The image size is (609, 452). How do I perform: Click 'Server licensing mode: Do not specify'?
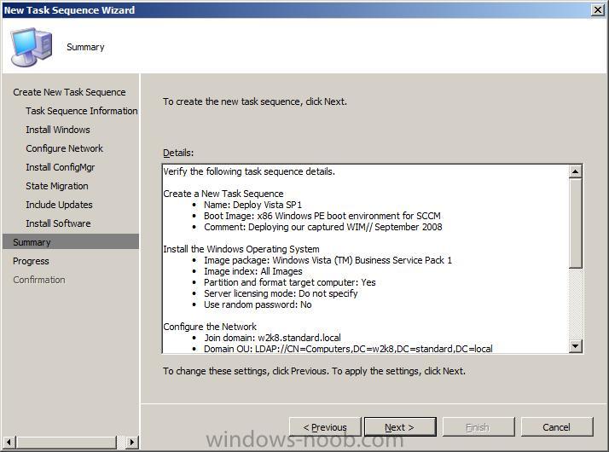pos(281,293)
